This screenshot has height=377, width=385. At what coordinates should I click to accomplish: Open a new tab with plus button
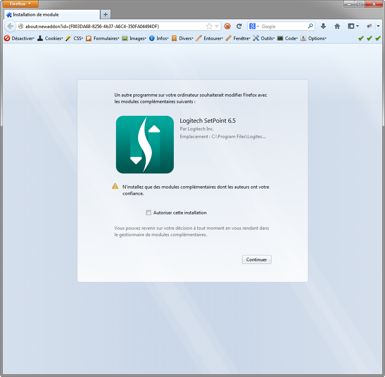click(106, 15)
